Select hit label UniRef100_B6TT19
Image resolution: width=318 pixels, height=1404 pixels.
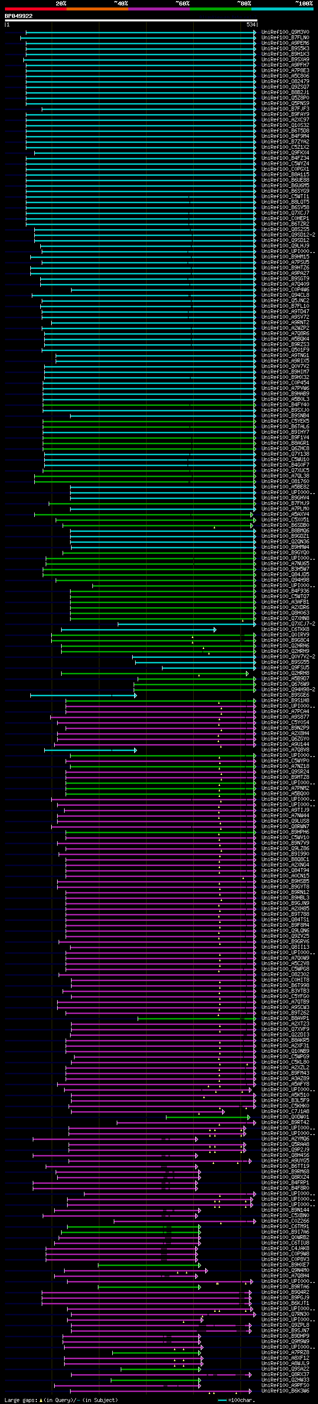tap(285, 1166)
